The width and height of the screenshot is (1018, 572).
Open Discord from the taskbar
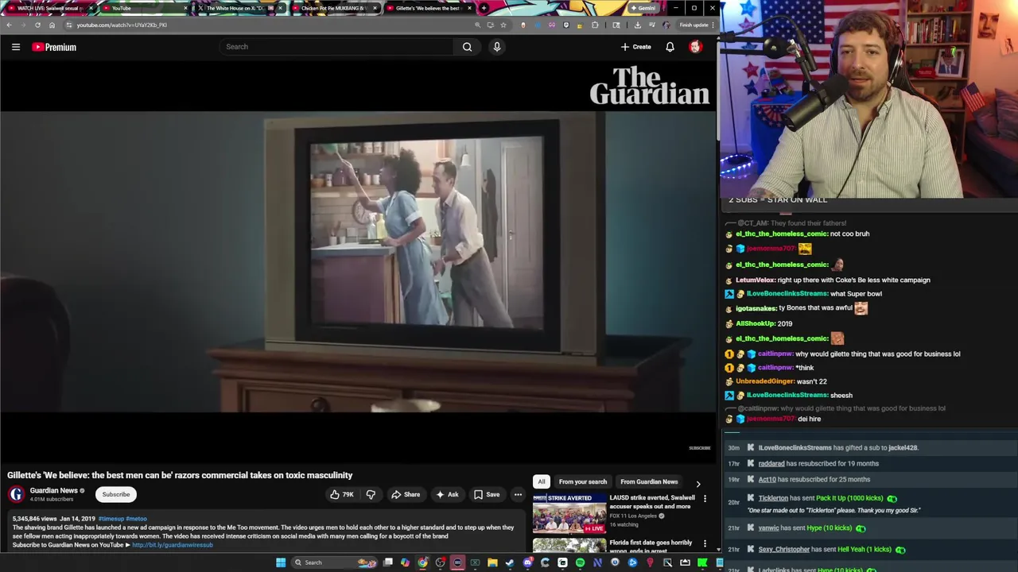pyautogui.click(x=527, y=562)
